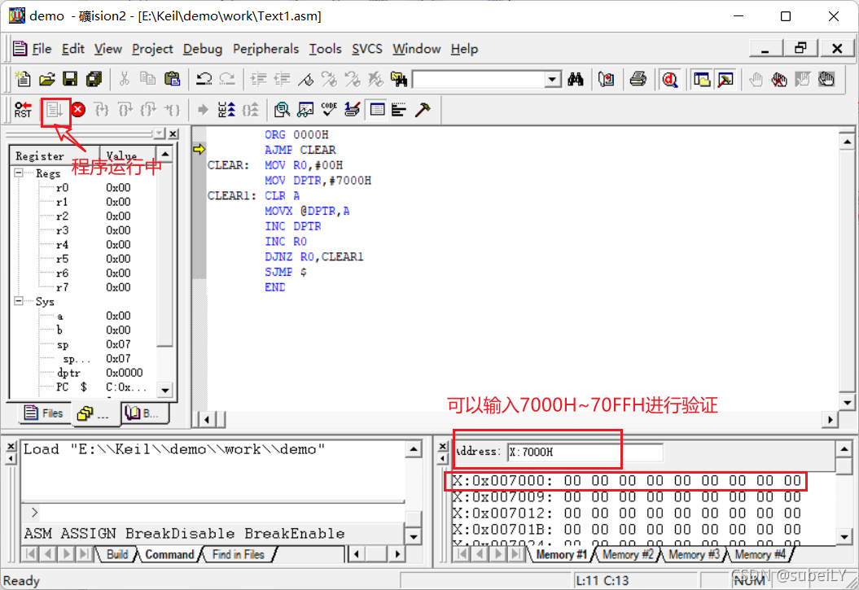This screenshot has height=590, width=859.
Task: Toggle the Project Window icon
Action: pos(702,80)
